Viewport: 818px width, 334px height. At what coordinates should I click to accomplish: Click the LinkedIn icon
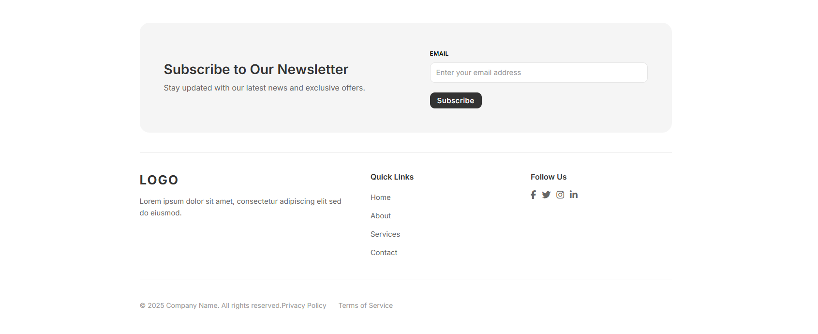pos(574,195)
